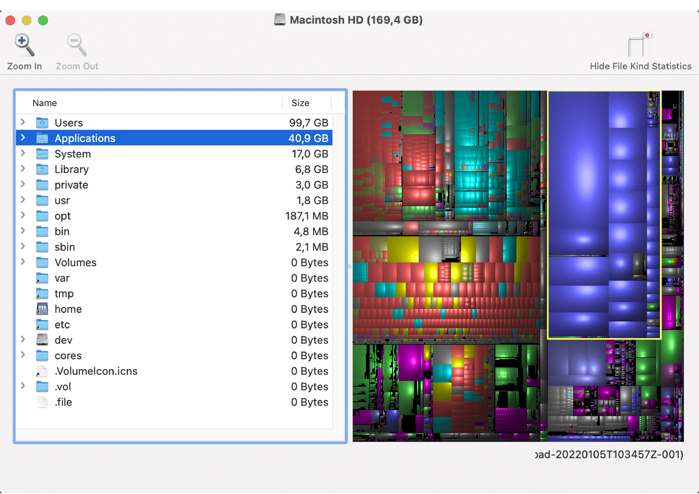The width and height of the screenshot is (699, 494).
Task: Click the home network folder icon
Action: point(42,309)
